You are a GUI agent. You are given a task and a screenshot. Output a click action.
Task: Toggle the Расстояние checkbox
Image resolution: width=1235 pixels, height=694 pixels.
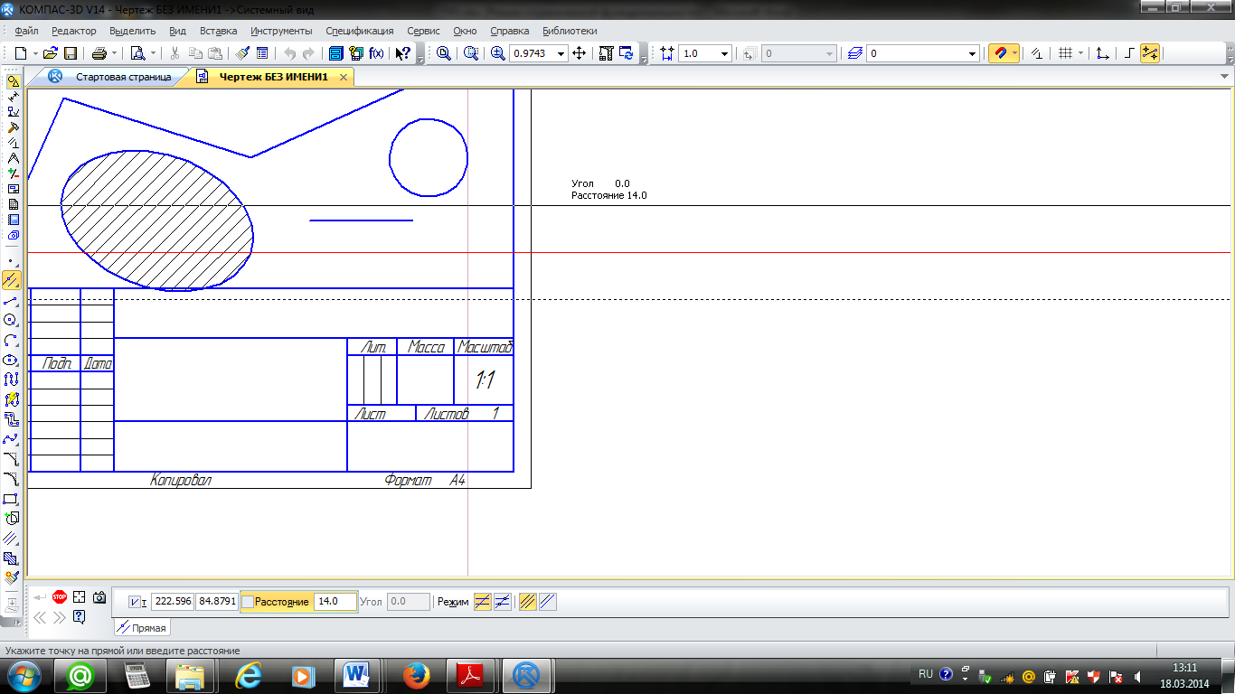click(248, 602)
